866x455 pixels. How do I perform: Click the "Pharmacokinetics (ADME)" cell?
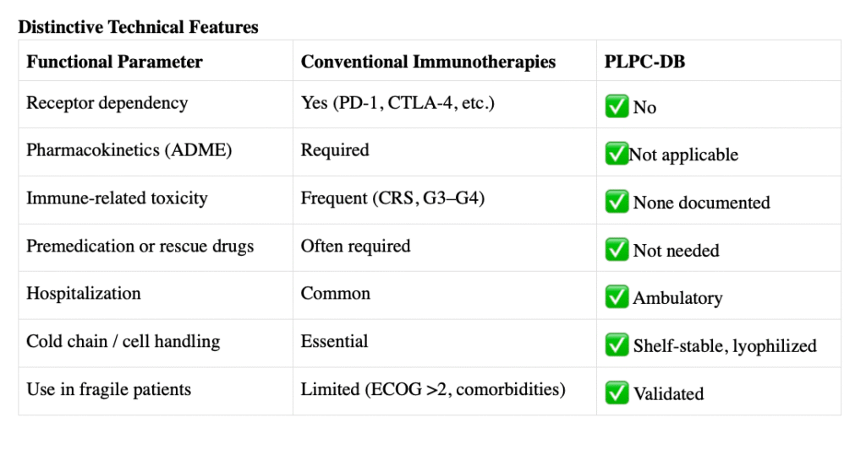tap(156, 152)
